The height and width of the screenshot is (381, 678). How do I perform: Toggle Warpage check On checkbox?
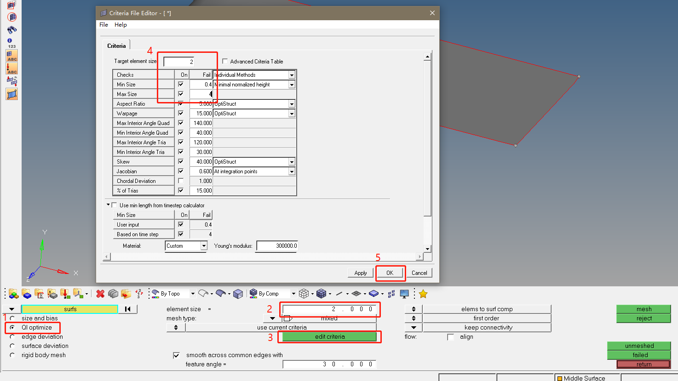[181, 114]
